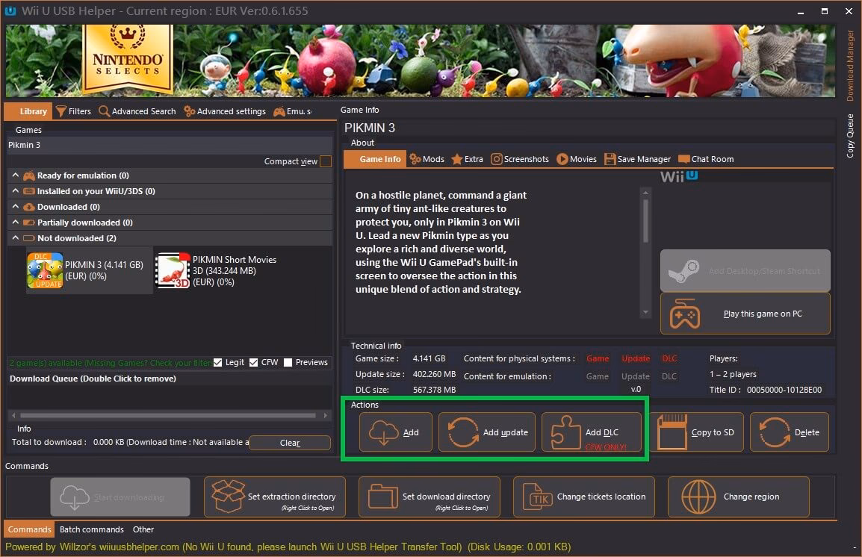Open the Save Manager tab
862x557 pixels.
click(x=638, y=159)
